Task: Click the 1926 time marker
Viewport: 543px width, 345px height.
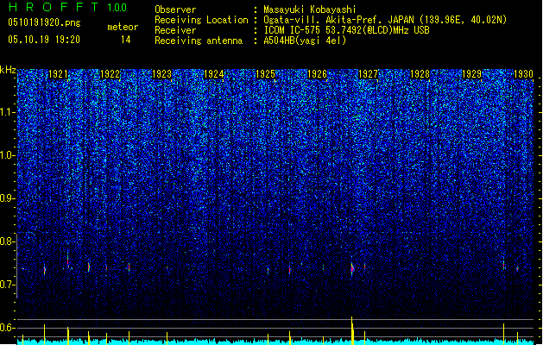Action: [x=317, y=74]
